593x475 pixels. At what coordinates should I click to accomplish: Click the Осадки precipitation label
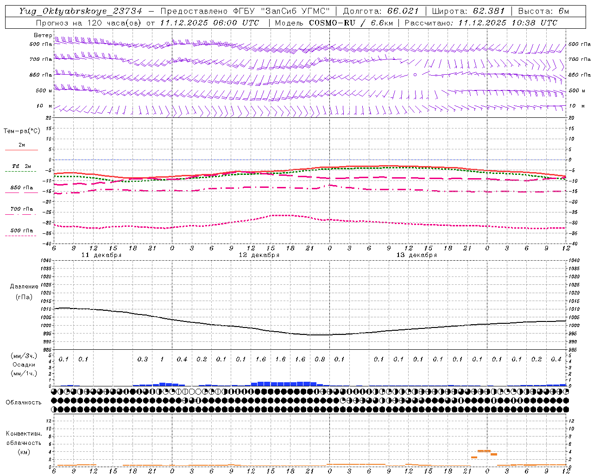pyautogui.click(x=24, y=365)
